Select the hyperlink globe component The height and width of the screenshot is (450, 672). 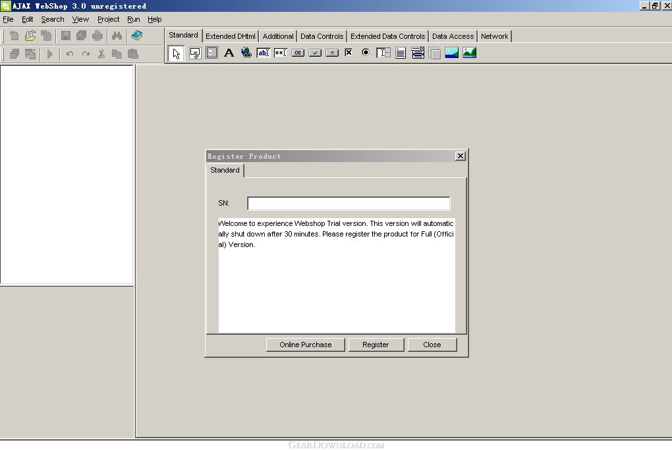246,53
